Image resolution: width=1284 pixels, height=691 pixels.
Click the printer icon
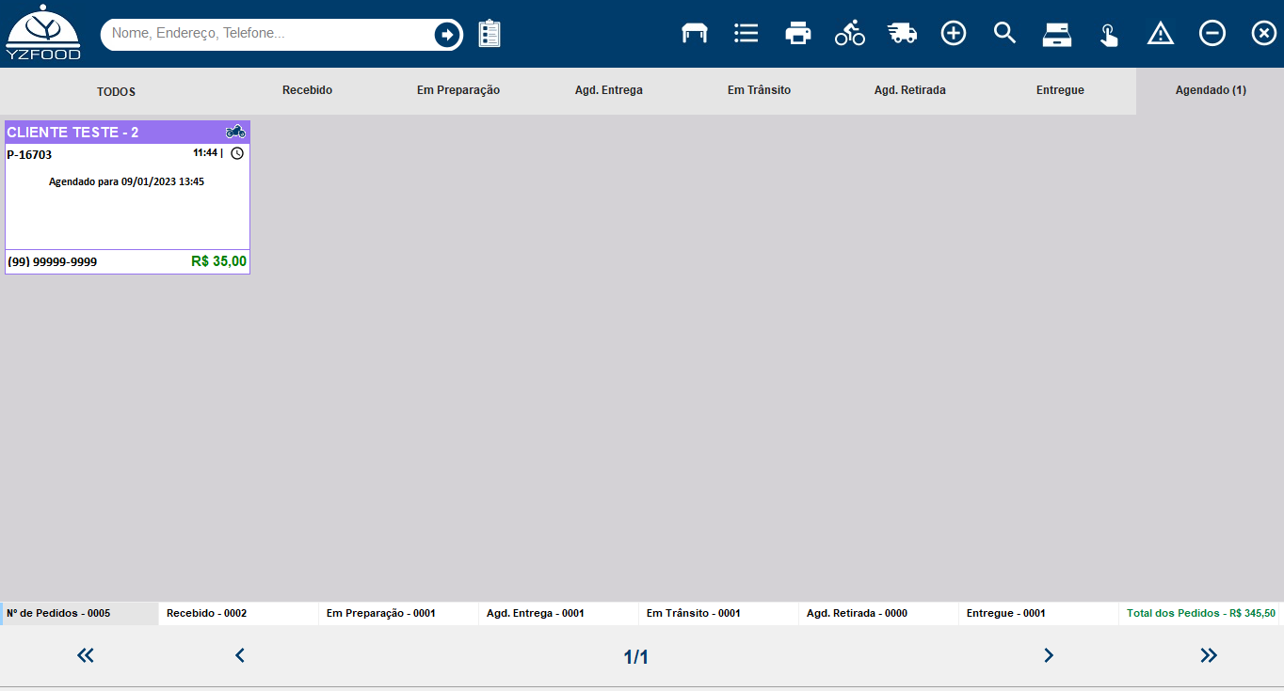[x=798, y=34]
